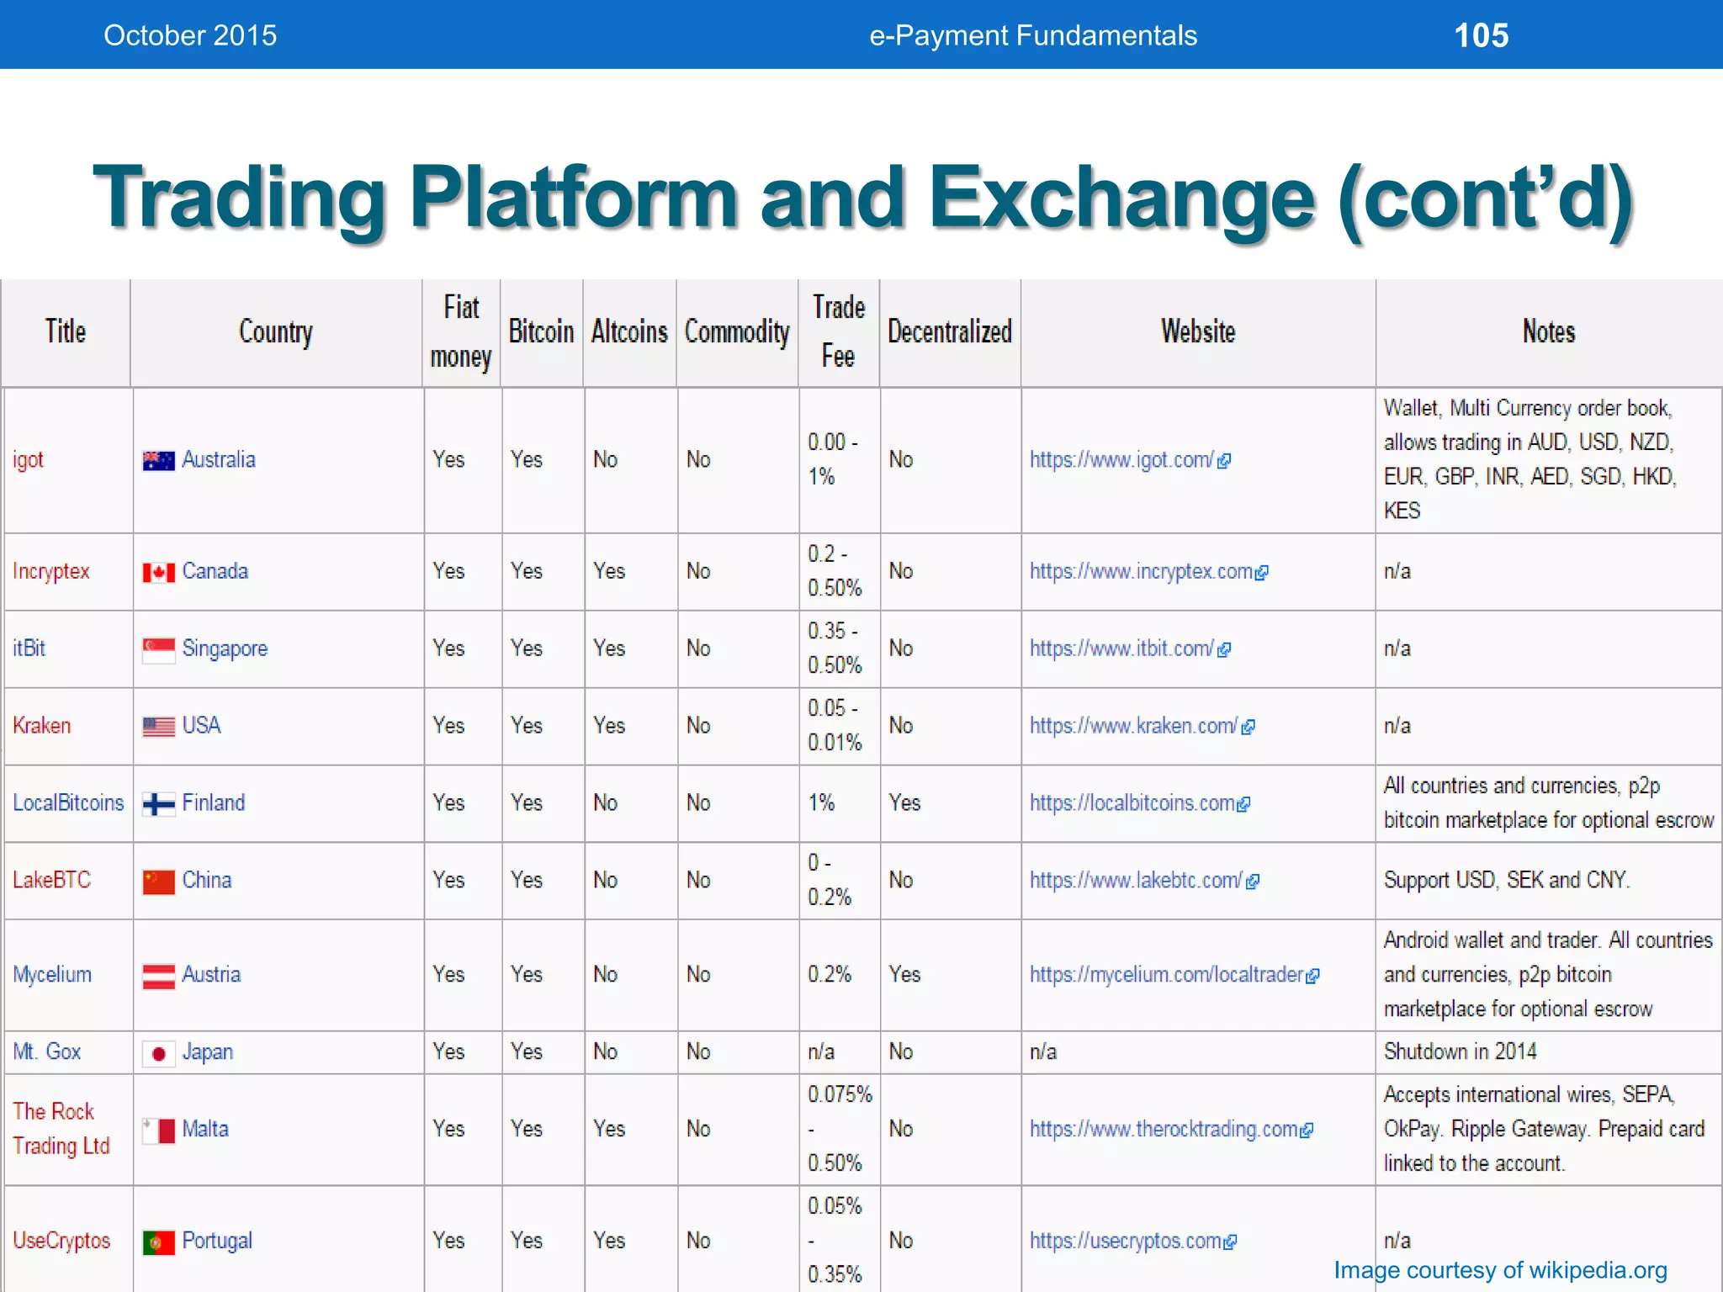Follow the Australia country link

pyautogui.click(x=219, y=459)
